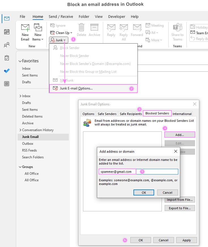Click the Archive box icon
Screen dimensions: 208x247
[94, 30]
